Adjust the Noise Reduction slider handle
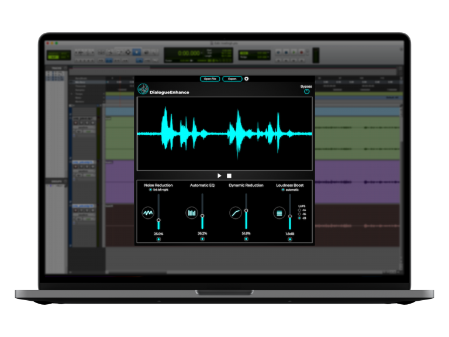 click(158, 220)
